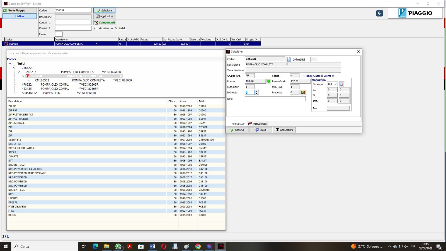
Task: Click the green status indicator next to Prezzo
Action: (x=269, y=81)
